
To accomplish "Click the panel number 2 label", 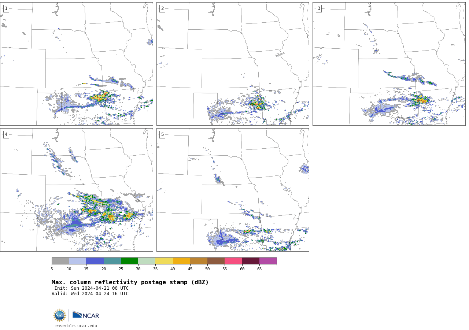I will pyautogui.click(x=162, y=8).
